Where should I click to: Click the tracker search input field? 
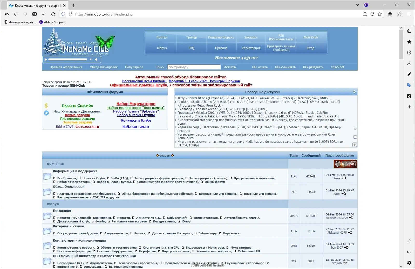(194, 67)
